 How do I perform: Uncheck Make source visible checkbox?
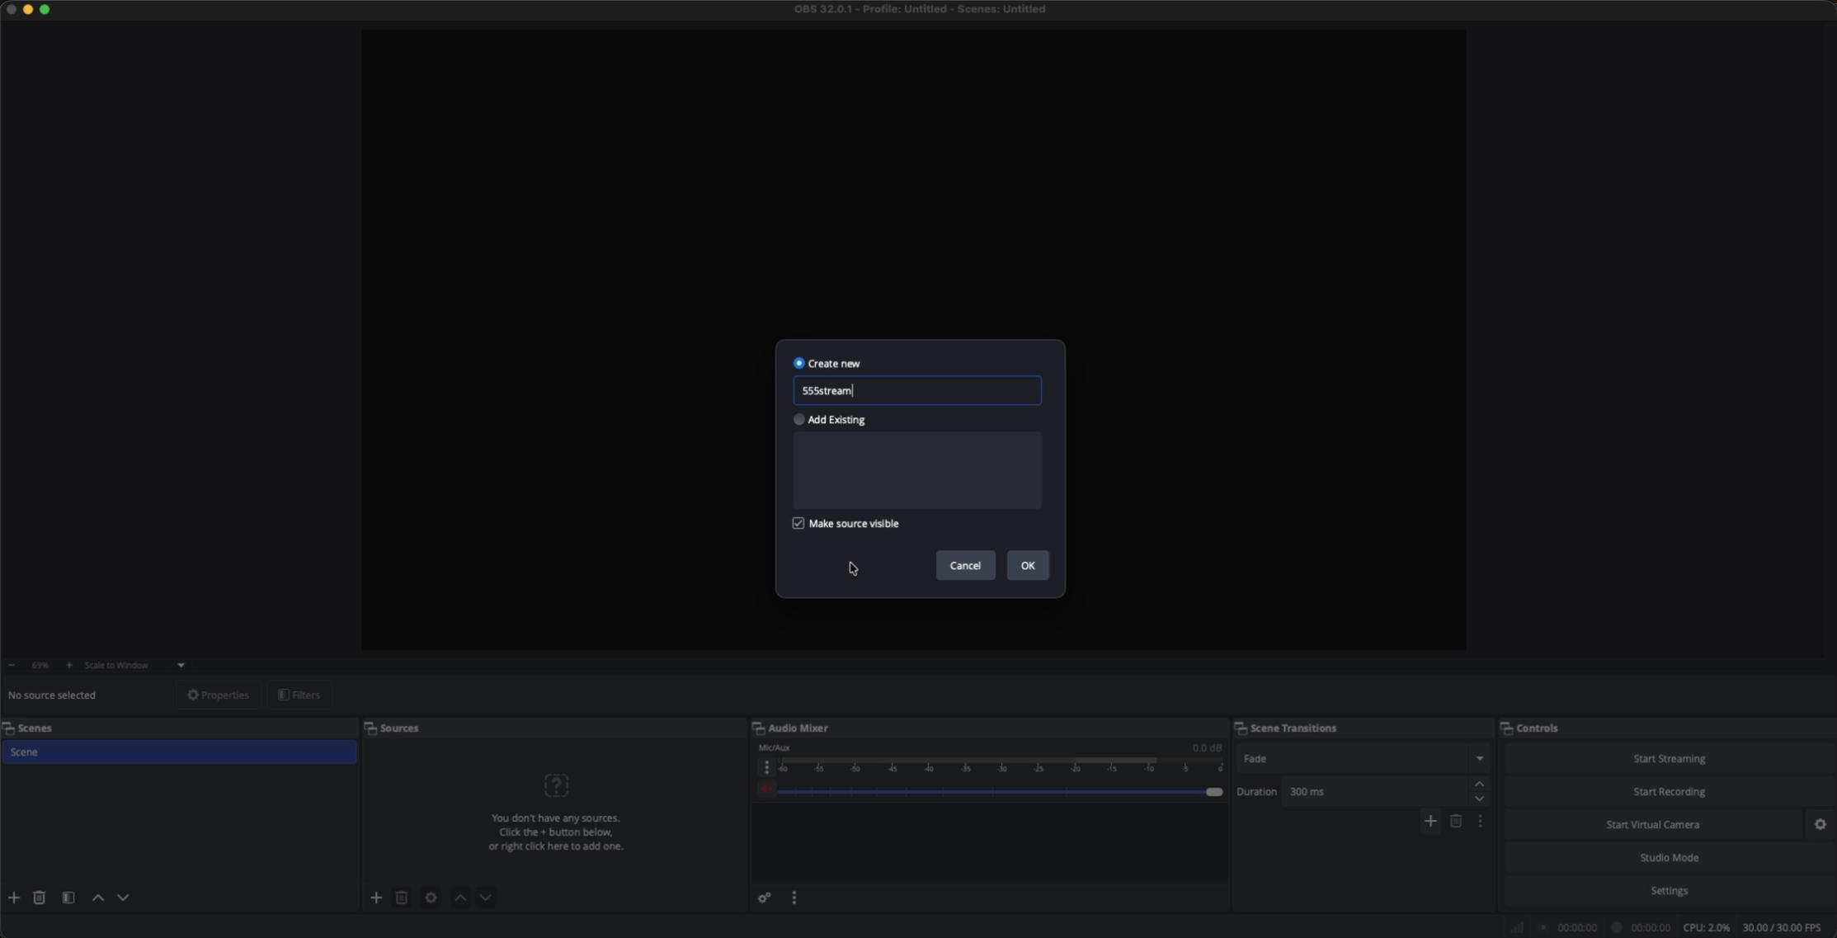(798, 523)
